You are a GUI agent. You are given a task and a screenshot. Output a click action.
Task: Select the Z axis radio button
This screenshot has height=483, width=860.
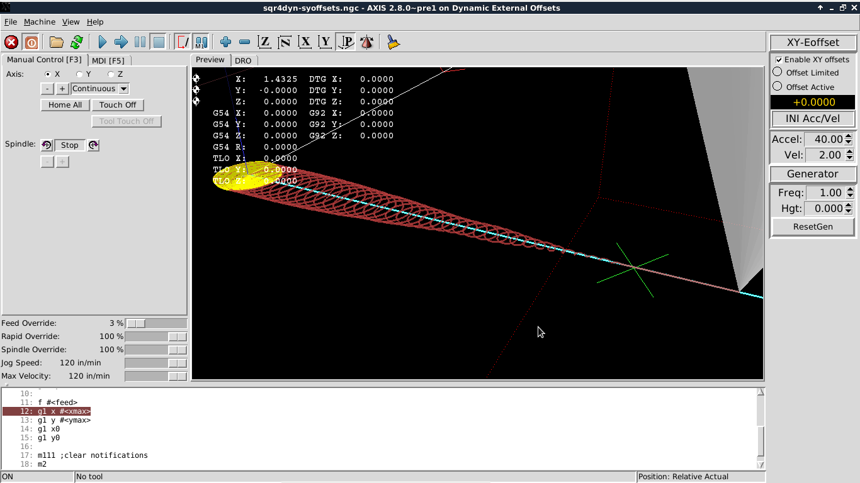pyautogui.click(x=111, y=74)
